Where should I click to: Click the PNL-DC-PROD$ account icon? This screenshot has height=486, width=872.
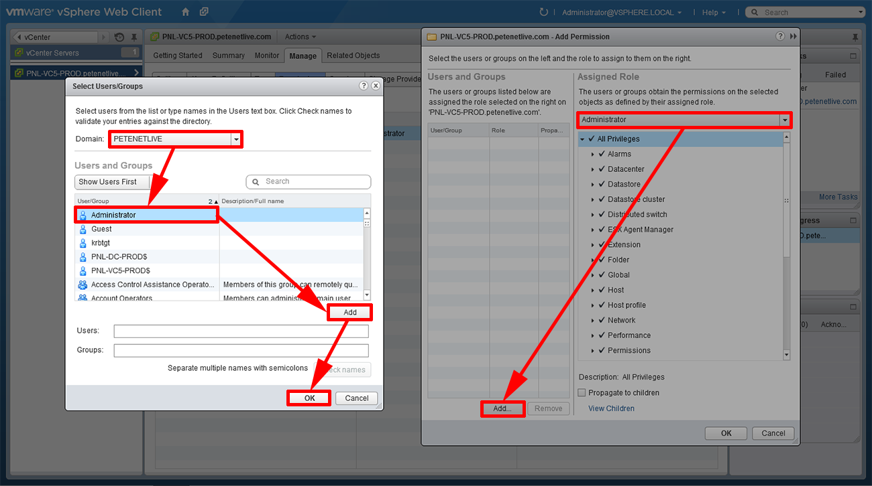[x=83, y=257]
